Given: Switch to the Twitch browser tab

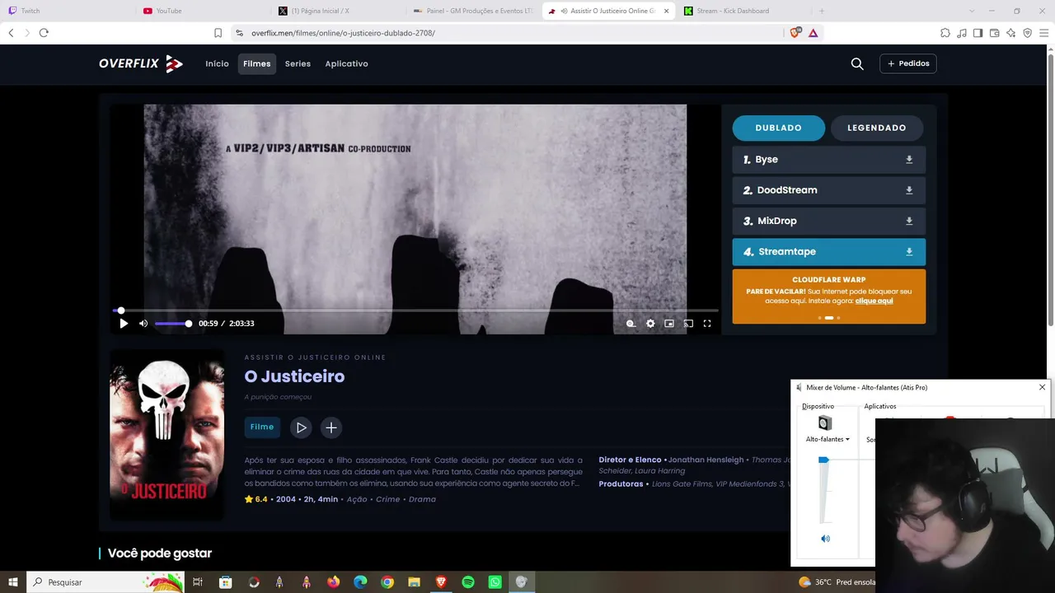Looking at the screenshot, I should 66,11.
